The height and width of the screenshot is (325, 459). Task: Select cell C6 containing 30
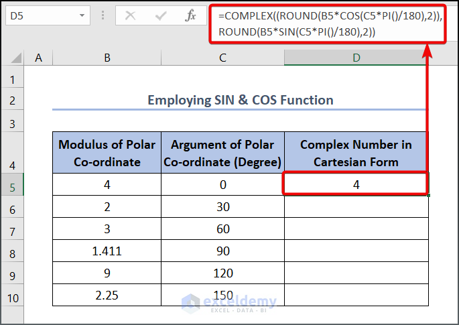click(222, 206)
